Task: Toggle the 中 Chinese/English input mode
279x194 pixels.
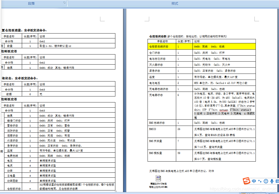Action: click(x=254, y=181)
